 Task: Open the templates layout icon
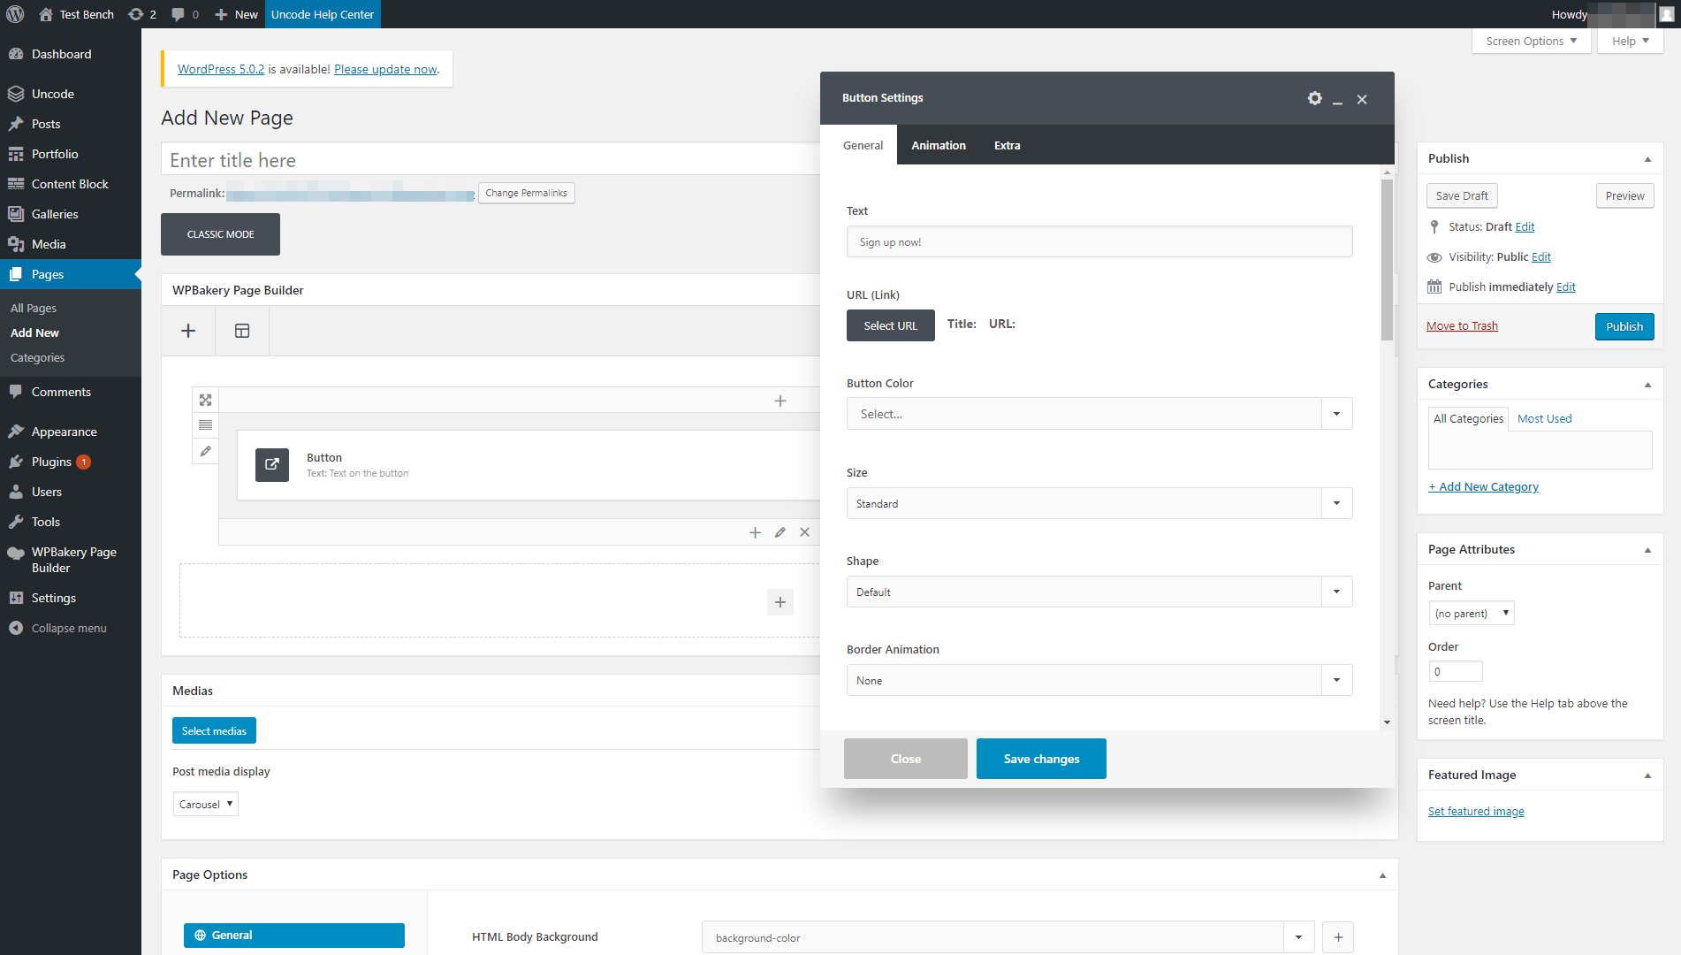[242, 331]
